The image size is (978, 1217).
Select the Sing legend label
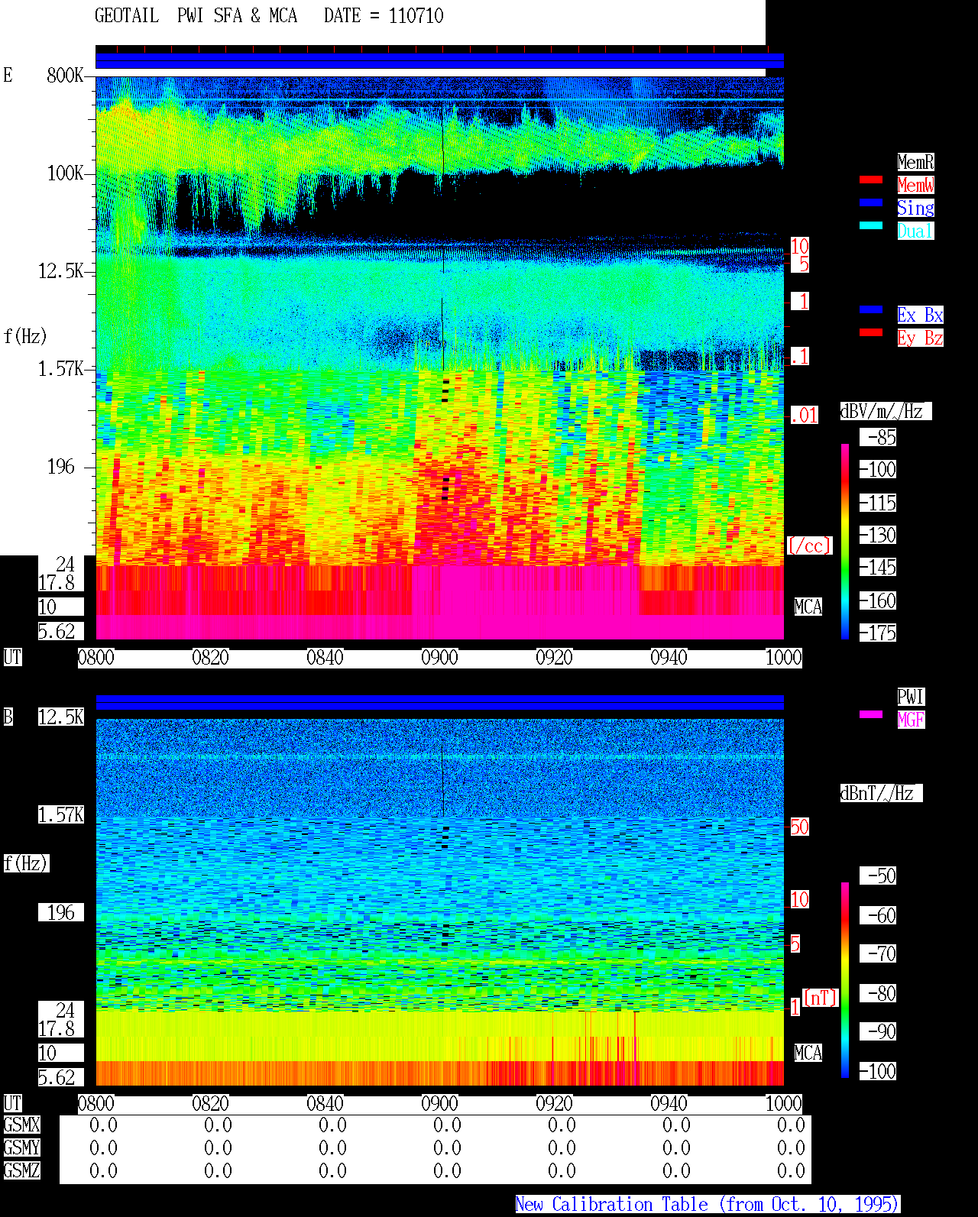click(x=915, y=208)
